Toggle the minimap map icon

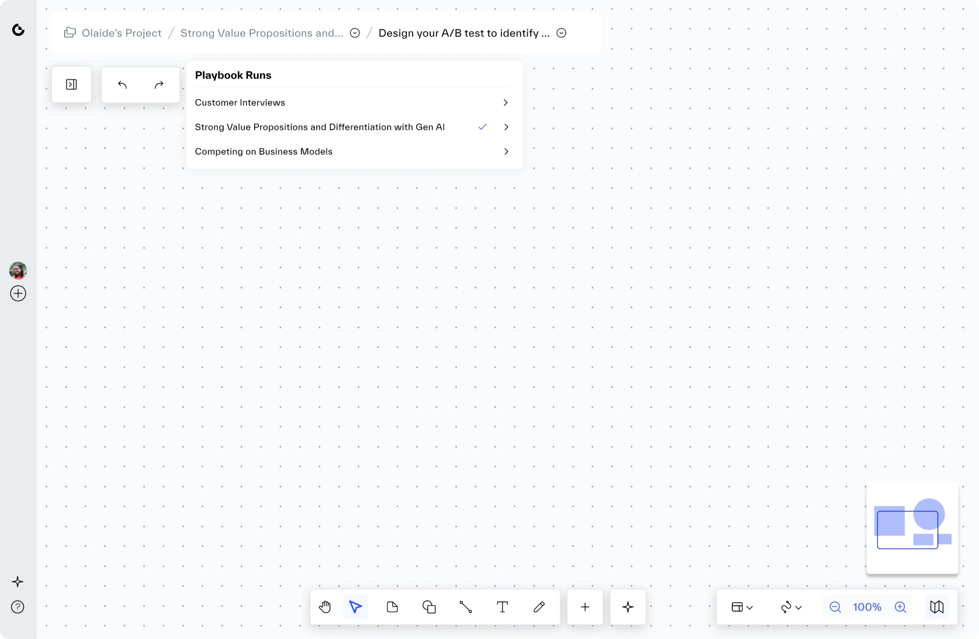(937, 607)
